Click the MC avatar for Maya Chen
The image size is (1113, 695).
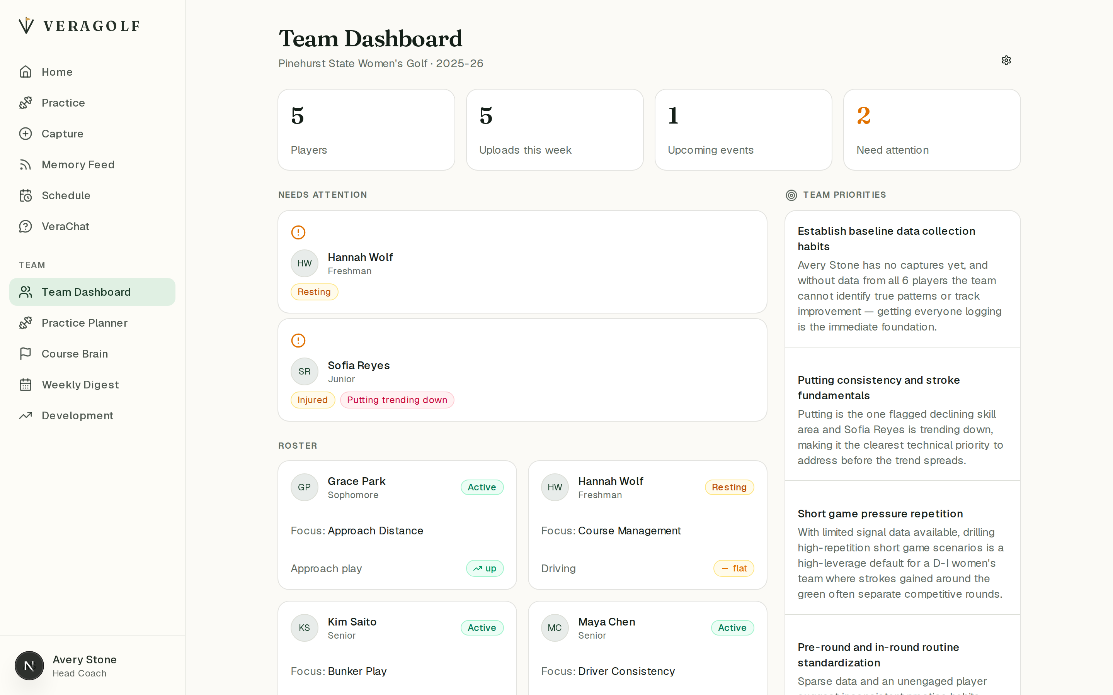click(555, 628)
